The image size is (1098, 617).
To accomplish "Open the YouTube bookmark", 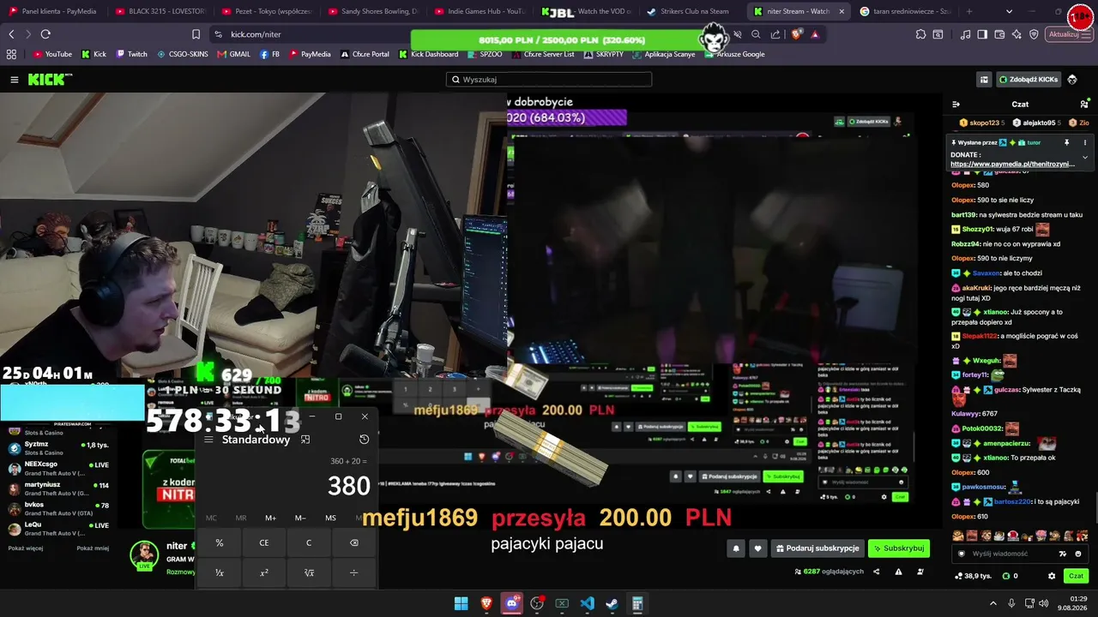I will (x=52, y=54).
